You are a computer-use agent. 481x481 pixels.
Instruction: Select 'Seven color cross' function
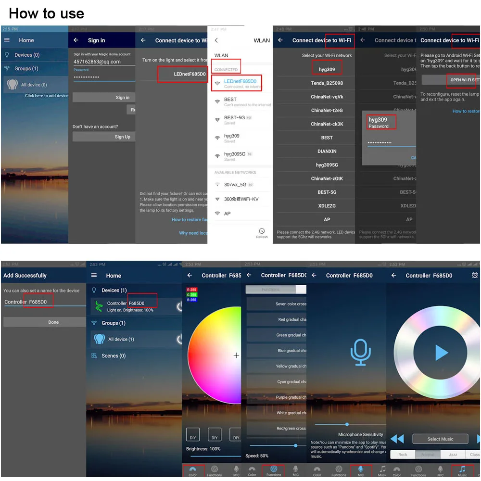coord(277,304)
